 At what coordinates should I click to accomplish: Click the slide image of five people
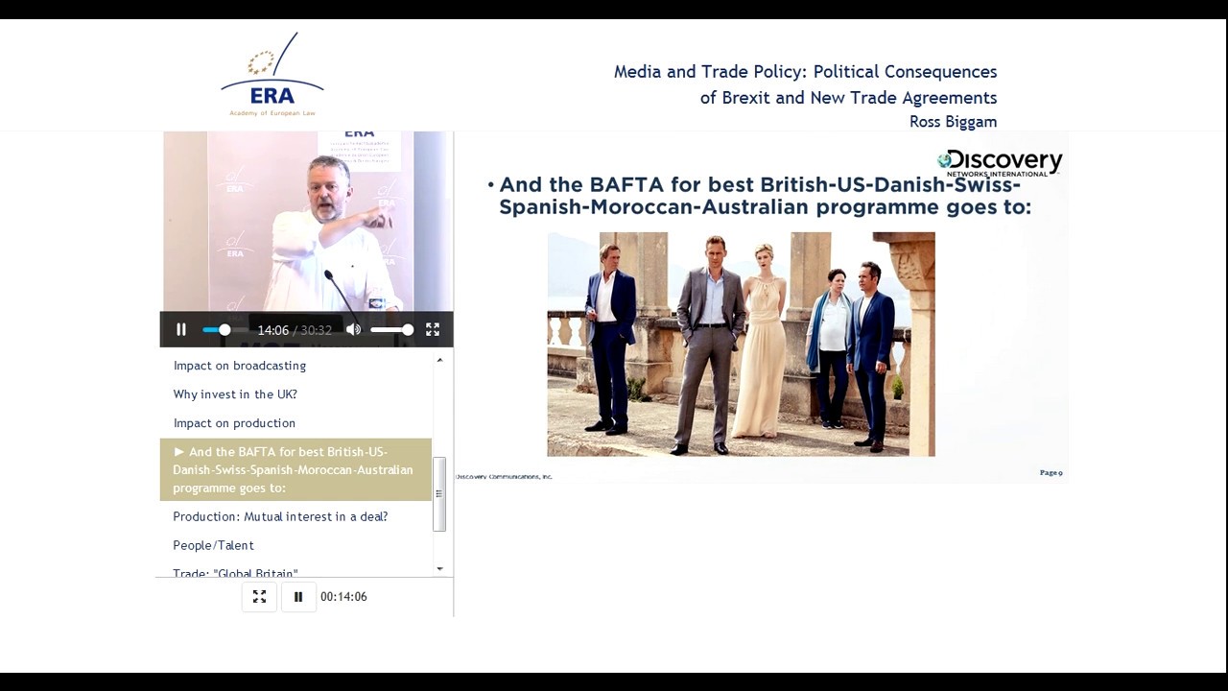coord(741,344)
